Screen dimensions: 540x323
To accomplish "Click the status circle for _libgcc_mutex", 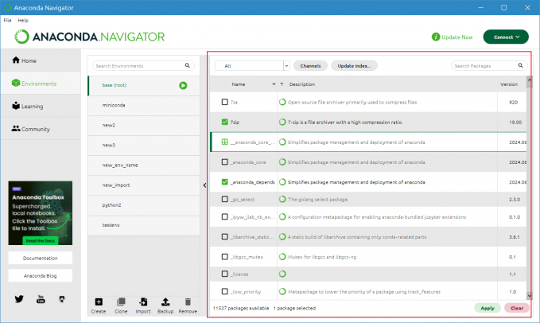I will click(x=282, y=256).
